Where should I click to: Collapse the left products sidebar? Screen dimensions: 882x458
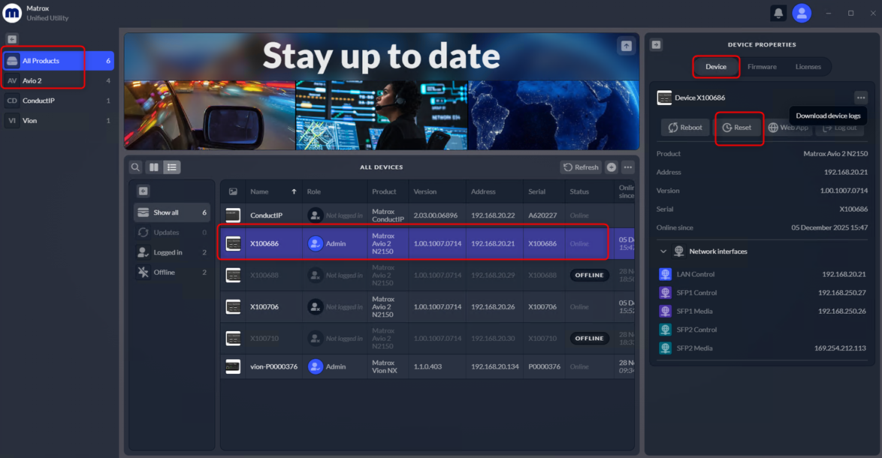tap(12, 39)
